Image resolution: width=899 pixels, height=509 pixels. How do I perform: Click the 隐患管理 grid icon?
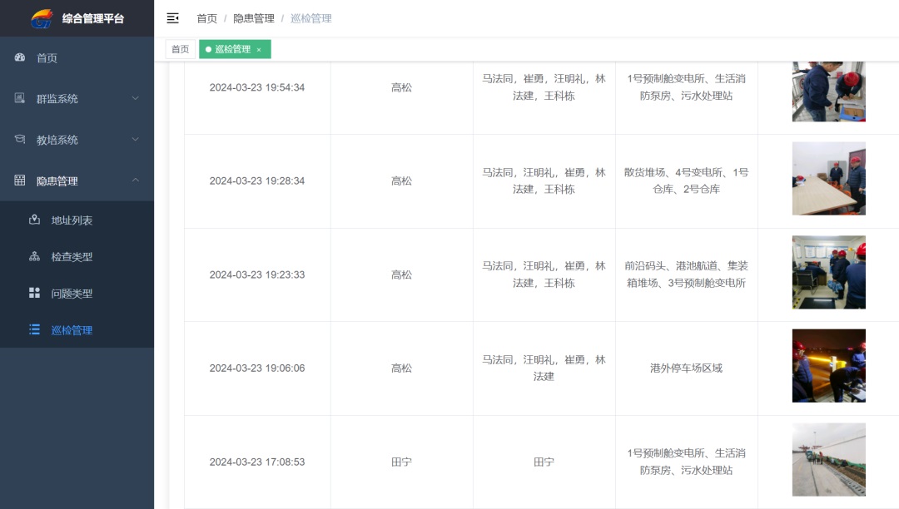point(21,180)
